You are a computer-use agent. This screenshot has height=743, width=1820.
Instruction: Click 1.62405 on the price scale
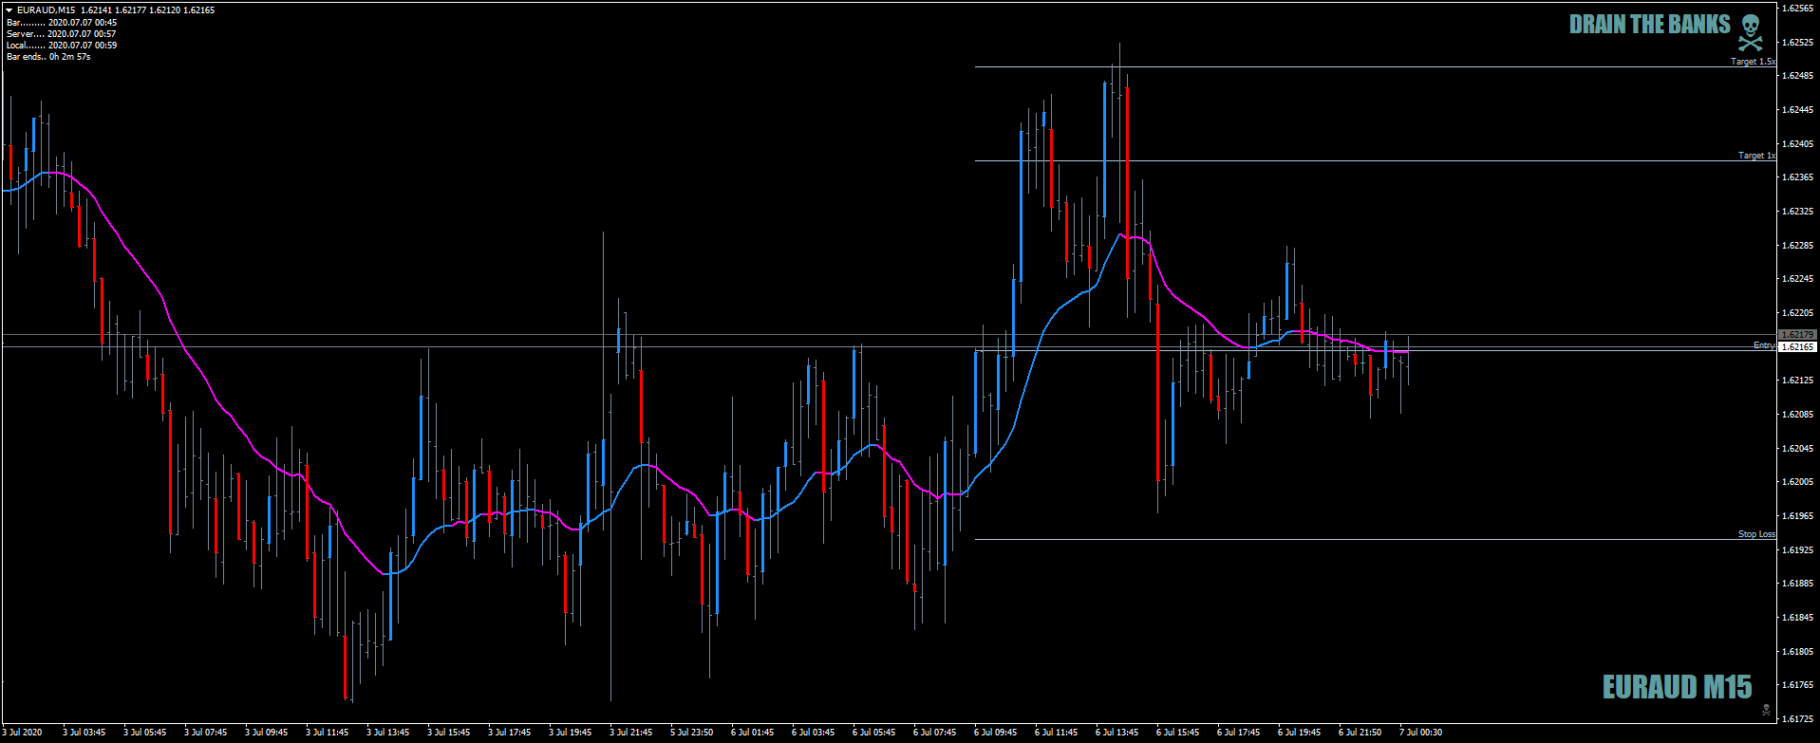[1799, 144]
